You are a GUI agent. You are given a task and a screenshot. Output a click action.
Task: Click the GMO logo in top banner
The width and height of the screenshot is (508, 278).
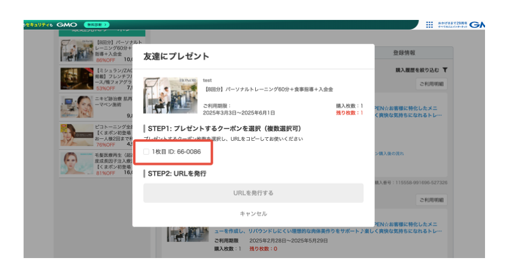pos(67,25)
